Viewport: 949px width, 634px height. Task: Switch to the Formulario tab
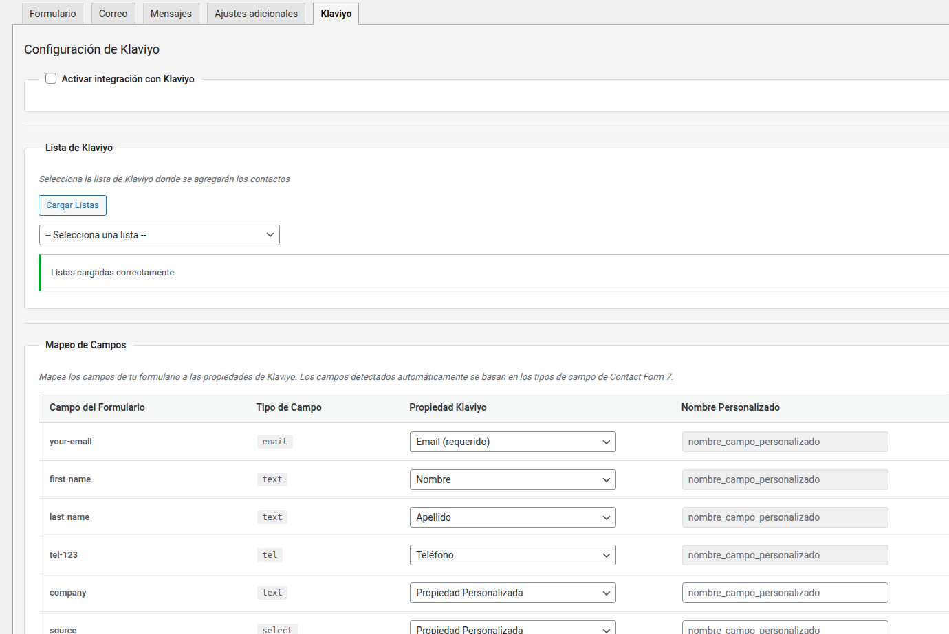(x=52, y=13)
